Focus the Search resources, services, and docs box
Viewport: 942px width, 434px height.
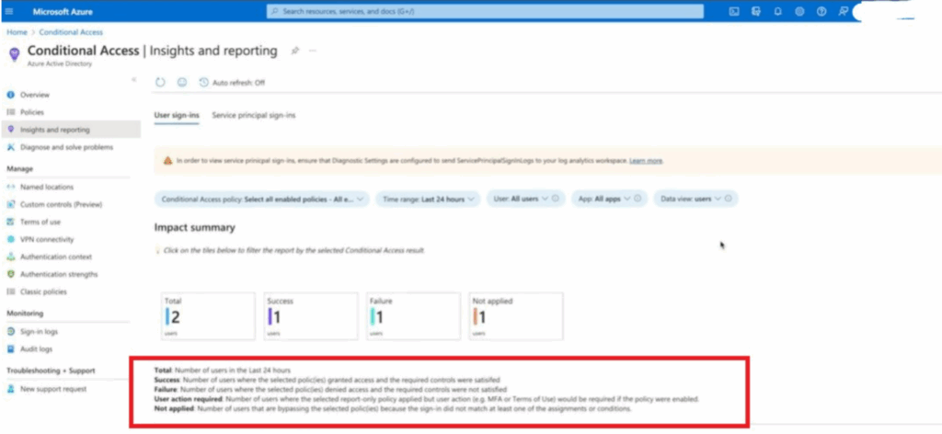click(x=485, y=11)
